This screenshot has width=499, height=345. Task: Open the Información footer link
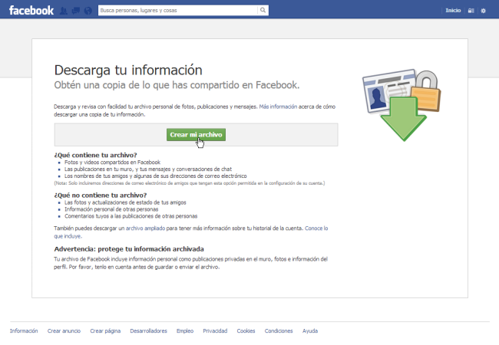(x=24, y=330)
